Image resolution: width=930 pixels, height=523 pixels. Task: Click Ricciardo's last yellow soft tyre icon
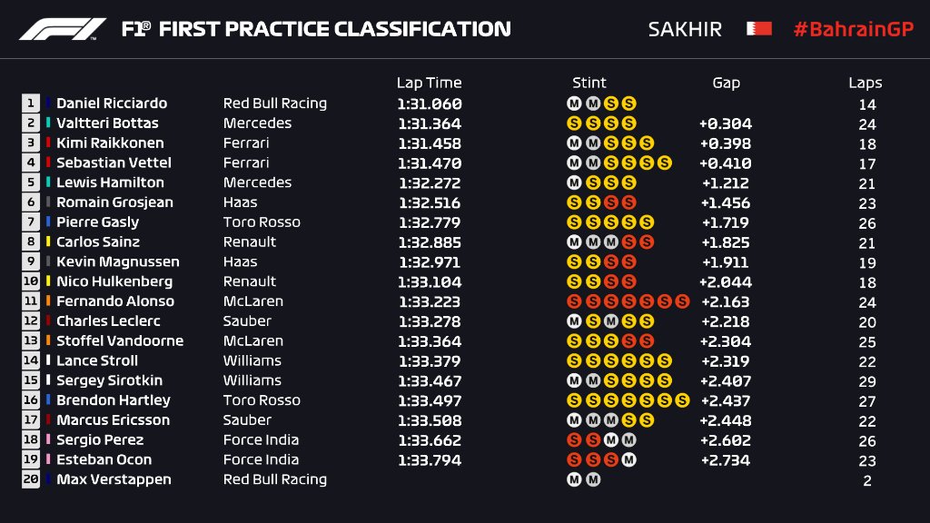628,104
